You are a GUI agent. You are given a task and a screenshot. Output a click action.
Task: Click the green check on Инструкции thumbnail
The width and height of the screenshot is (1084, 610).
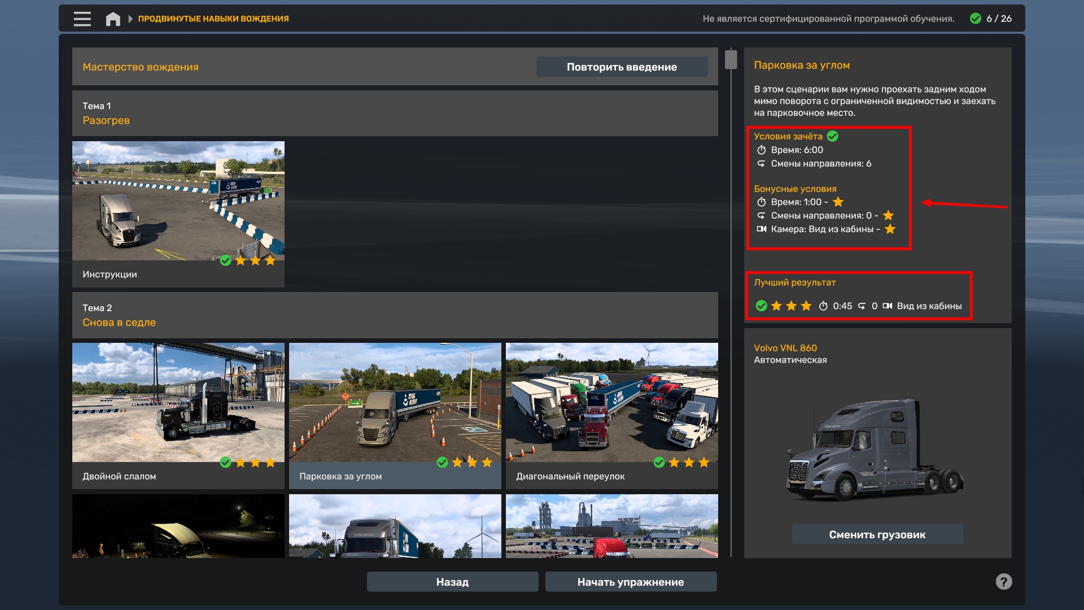tap(225, 260)
